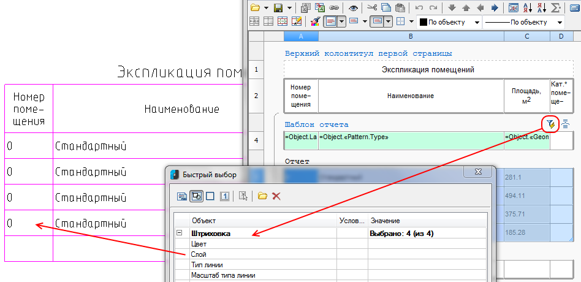Viewport: 581px width, 282px height.
Task: Open saved filter with folder icon in Быстрый выбор
Action: (x=262, y=196)
